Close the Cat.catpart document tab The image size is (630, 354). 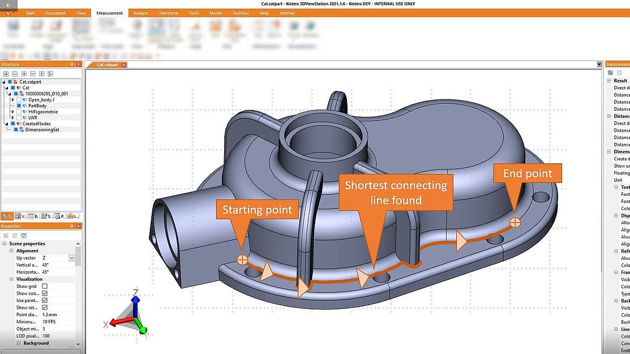coord(124,65)
